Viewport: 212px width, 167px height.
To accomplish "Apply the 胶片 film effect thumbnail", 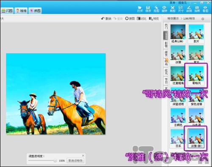I will [196, 33].
